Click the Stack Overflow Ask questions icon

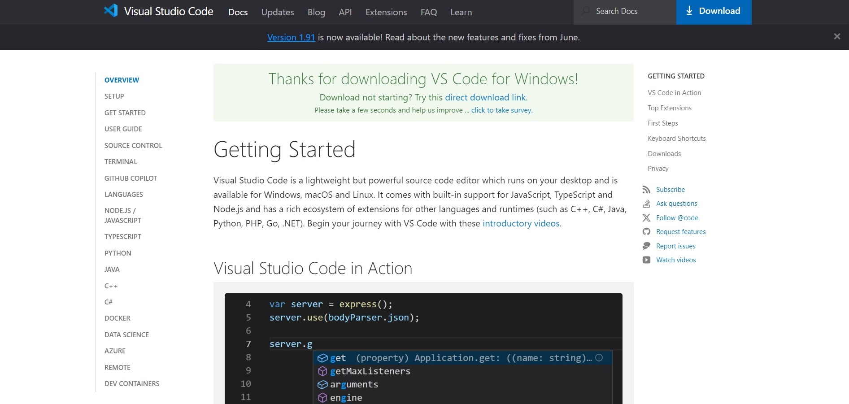(646, 204)
